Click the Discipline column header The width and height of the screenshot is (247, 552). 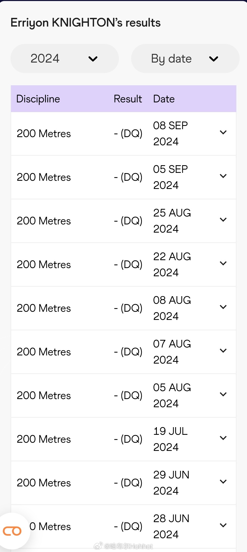(38, 99)
